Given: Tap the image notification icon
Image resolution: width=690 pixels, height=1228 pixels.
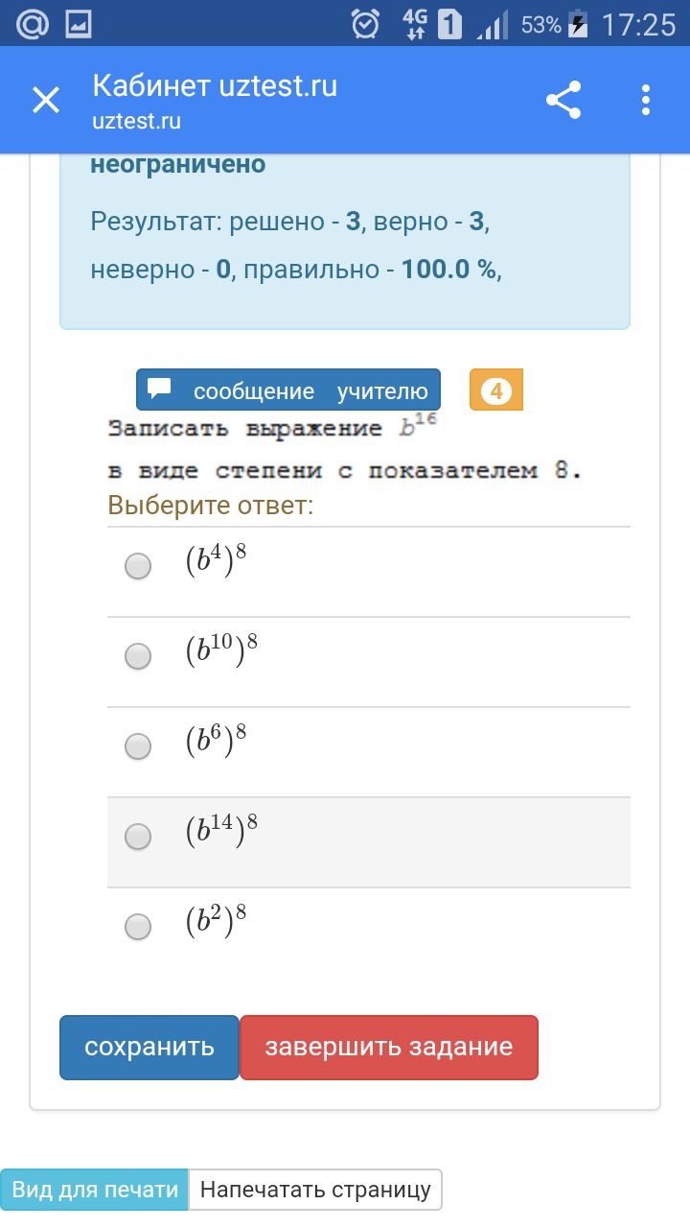Looking at the screenshot, I should (79, 24).
